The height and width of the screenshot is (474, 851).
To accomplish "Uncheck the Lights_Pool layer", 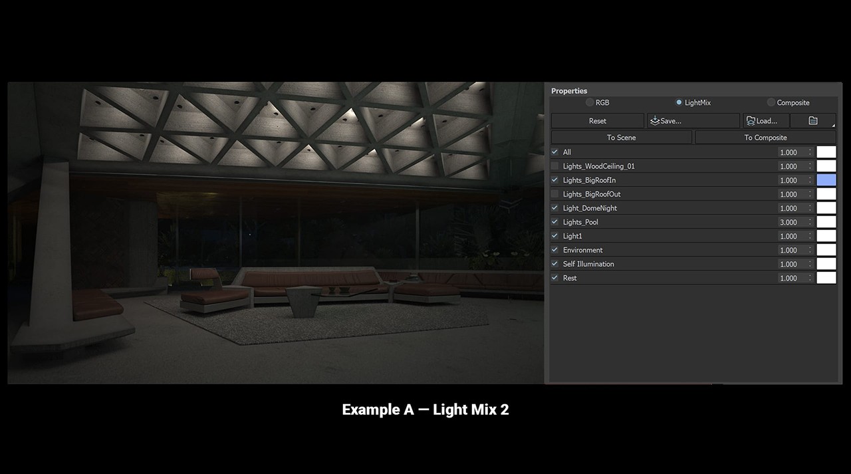I will point(555,222).
